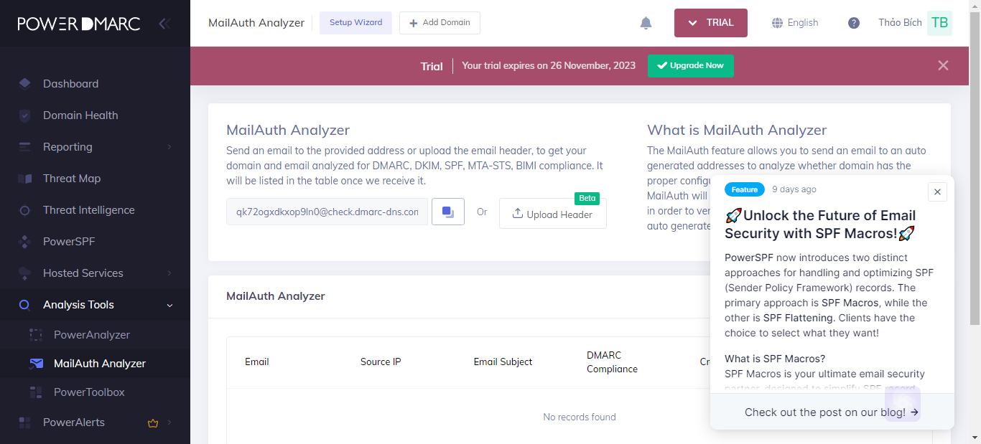Open the help question mark icon
Image resolution: width=981 pixels, height=444 pixels.
[854, 23]
